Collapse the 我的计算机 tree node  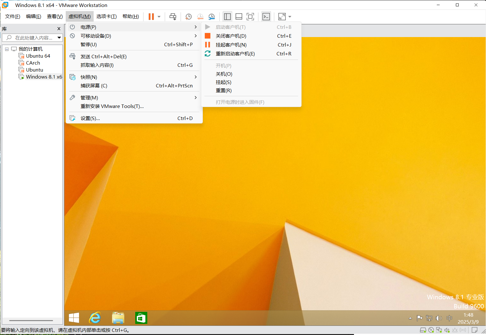click(x=7, y=49)
